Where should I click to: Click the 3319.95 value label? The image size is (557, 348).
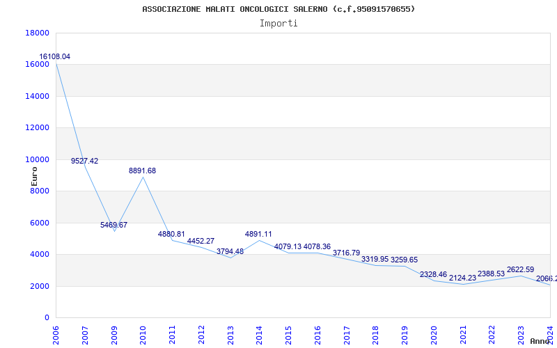375,259
